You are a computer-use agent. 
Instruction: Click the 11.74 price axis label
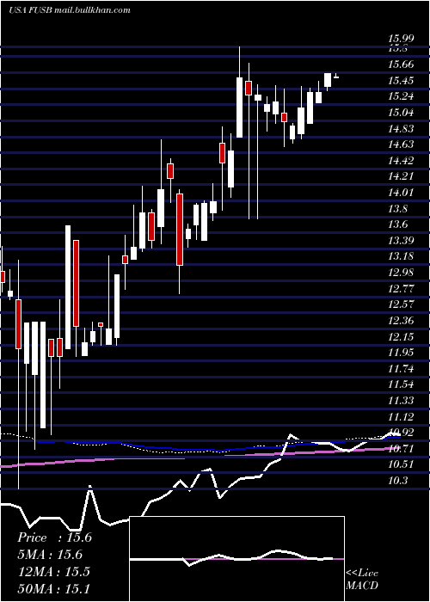click(401, 369)
